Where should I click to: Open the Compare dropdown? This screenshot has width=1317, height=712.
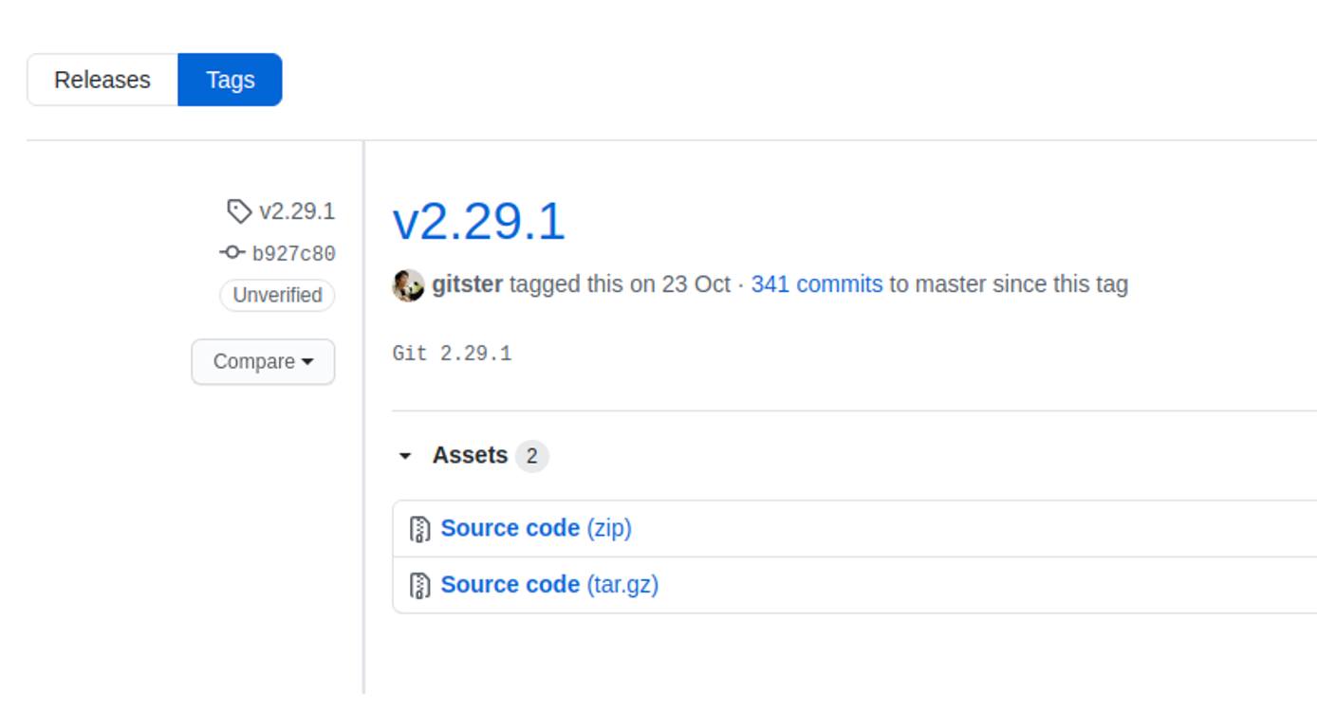(263, 361)
